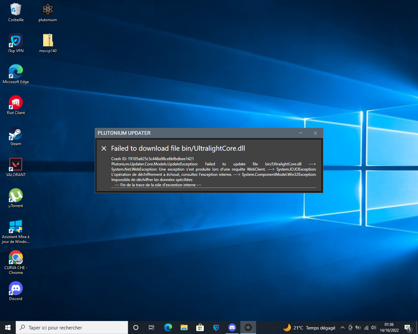
Task: Select Assistant Mise à jour de Windows icon
Action: pos(16,232)
